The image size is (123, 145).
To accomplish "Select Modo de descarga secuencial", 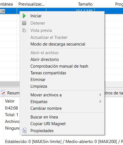I will (58, 44).
